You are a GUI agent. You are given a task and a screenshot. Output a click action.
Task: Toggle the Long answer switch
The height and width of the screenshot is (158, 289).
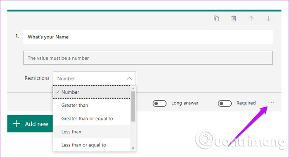159,103
